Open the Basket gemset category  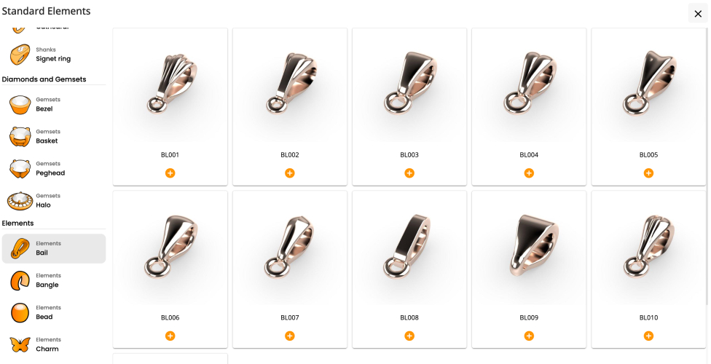(54, 136)
